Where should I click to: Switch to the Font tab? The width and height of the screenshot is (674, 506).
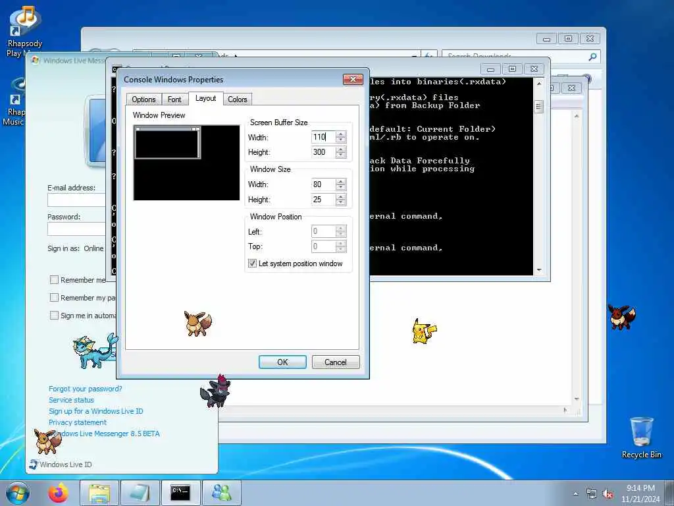tap(174, 99)
